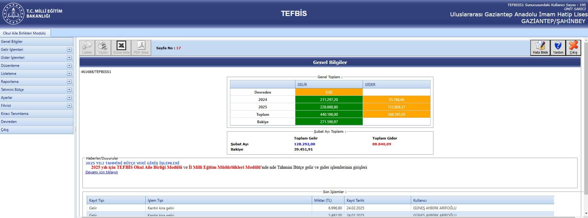This screenshot has width=588, height=218.
Task: Export with the PDF Aktar icon
Action: [x=141, y=48]
